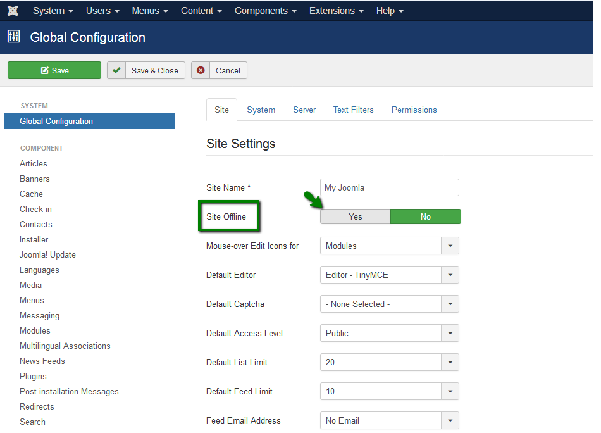Open the Menus top menu
Screen dimensions: 601x433
coord(150,11)
